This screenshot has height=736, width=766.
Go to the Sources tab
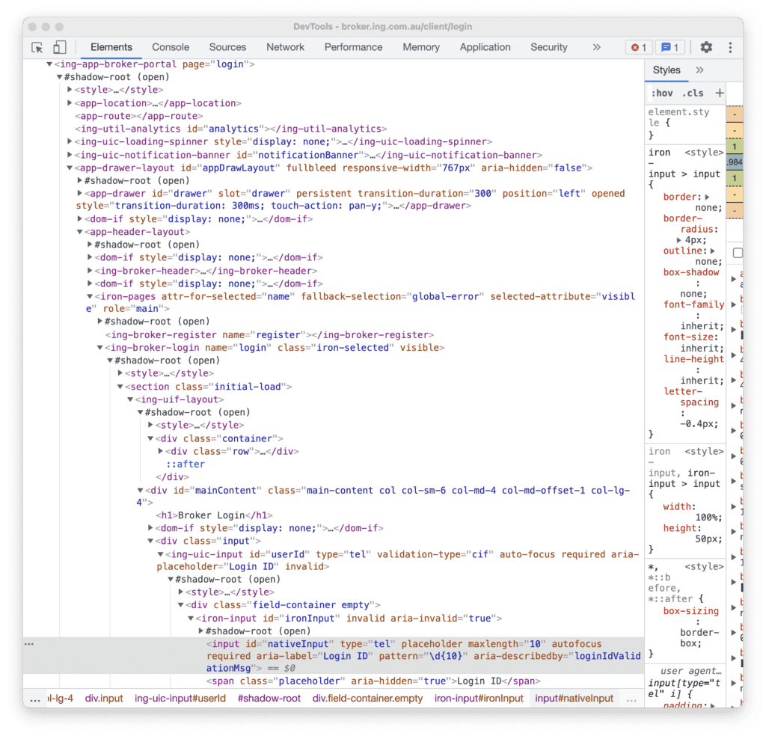227,47
